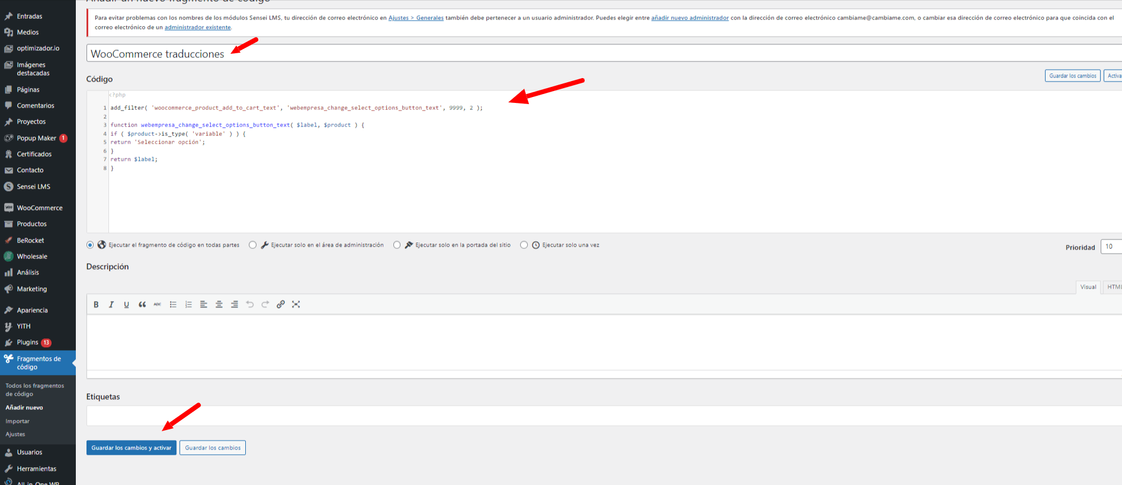The width and height of the screenshot is (1122, 485).
Task: Apply strikethrough in description toolbar
Action: (x=157, y=305)
